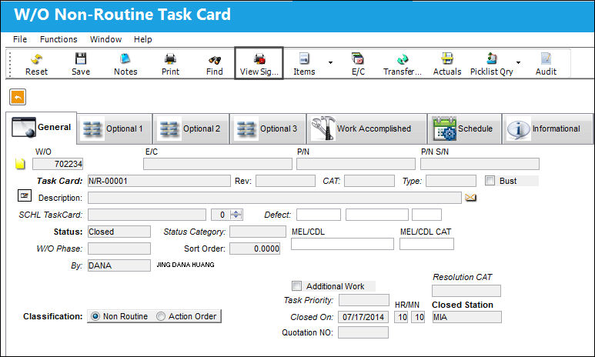Click the Task Card field N/R-00001

click(x=159, y=181)
